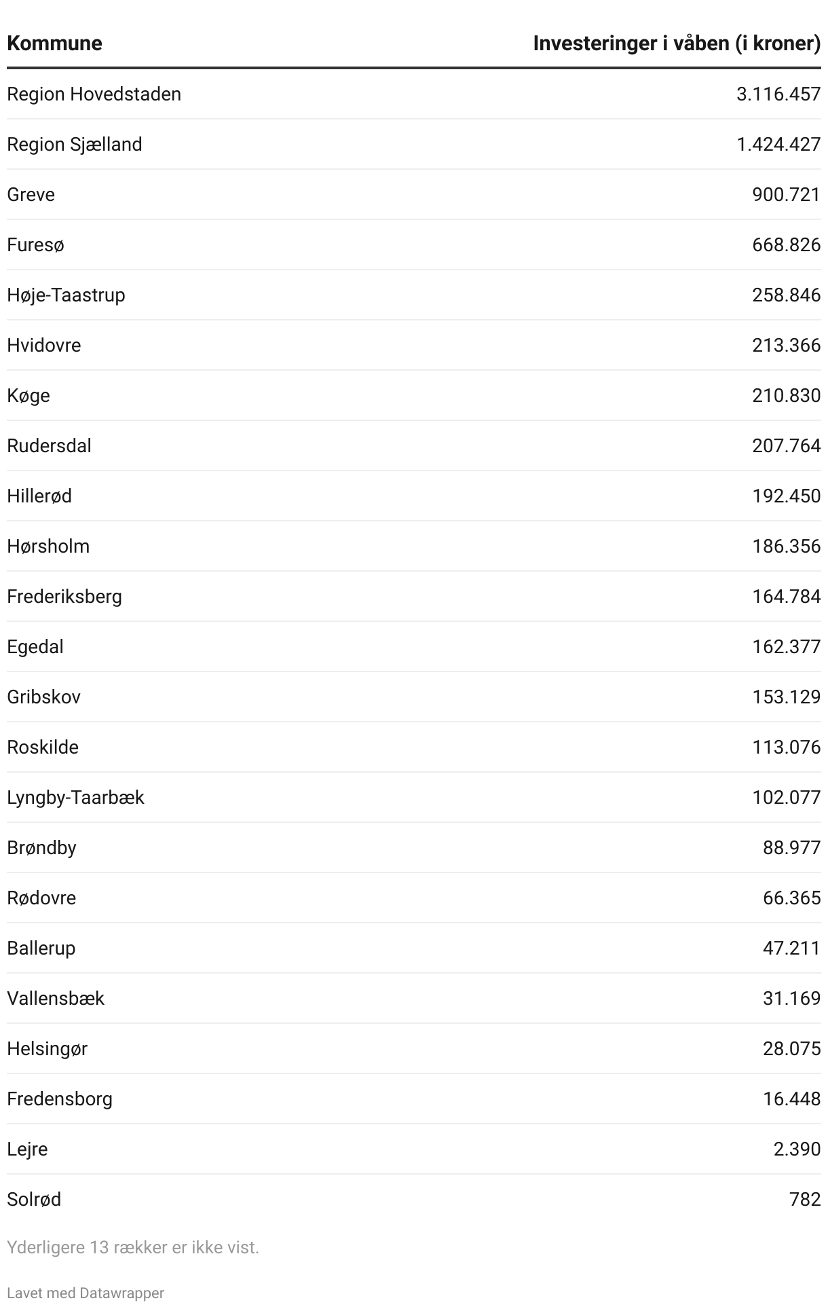Screen dimensions: 828x1309
Task: Click the Lyngby-Taarbæk row name
Action: point(75,797)
